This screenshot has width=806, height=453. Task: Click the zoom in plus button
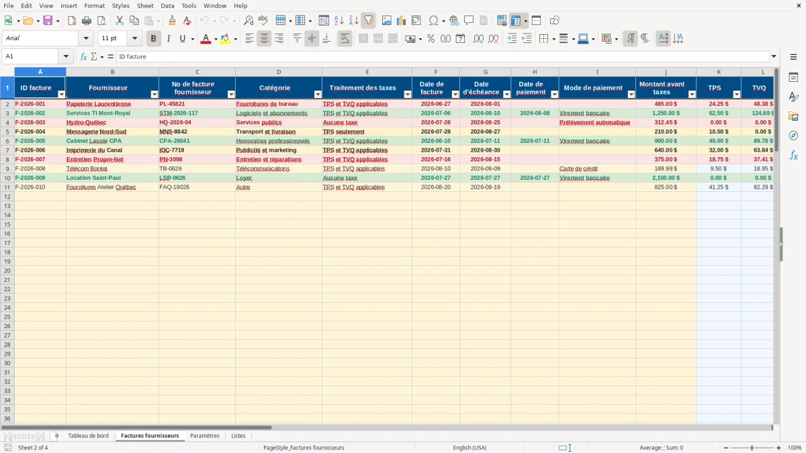[779, 448]
